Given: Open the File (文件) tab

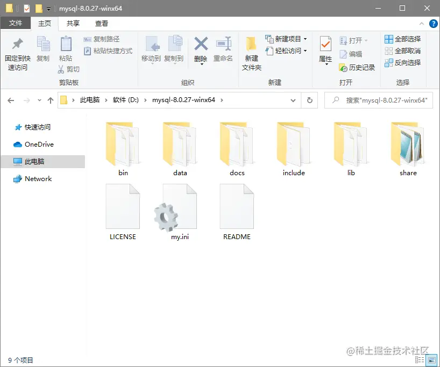Looking at the screenshot, I should [x=16, y=23].
